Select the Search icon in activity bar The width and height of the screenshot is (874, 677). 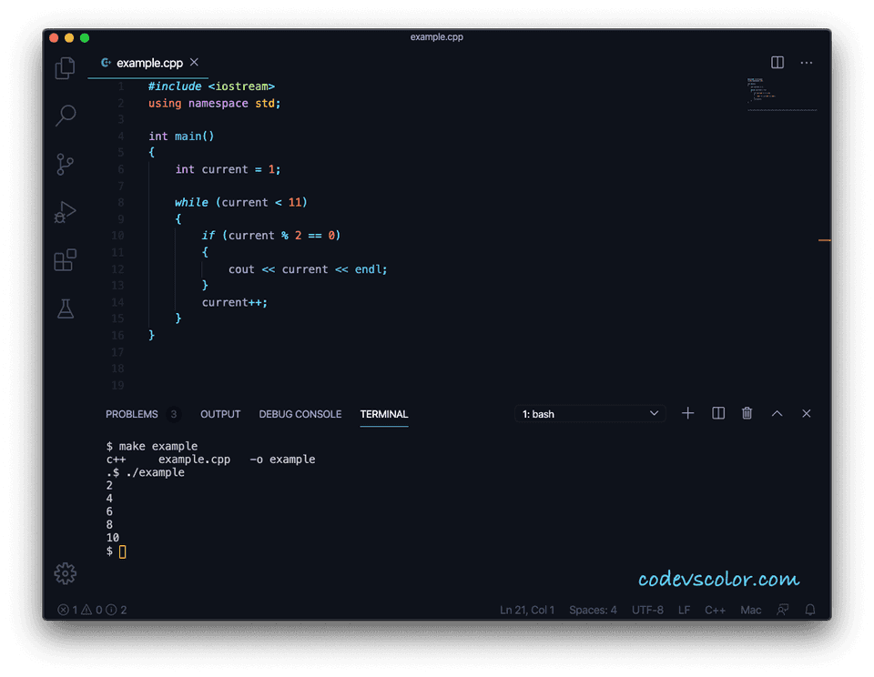pos(65,116)
